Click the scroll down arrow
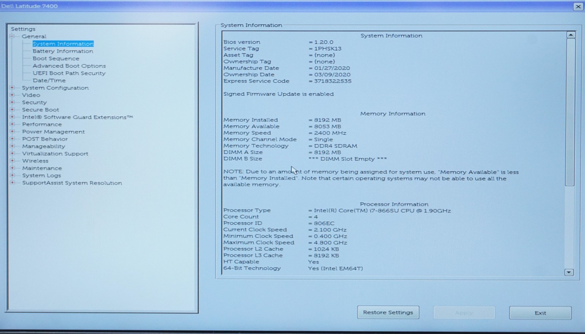Screen dimensions: 585x334 click(569, 272)
